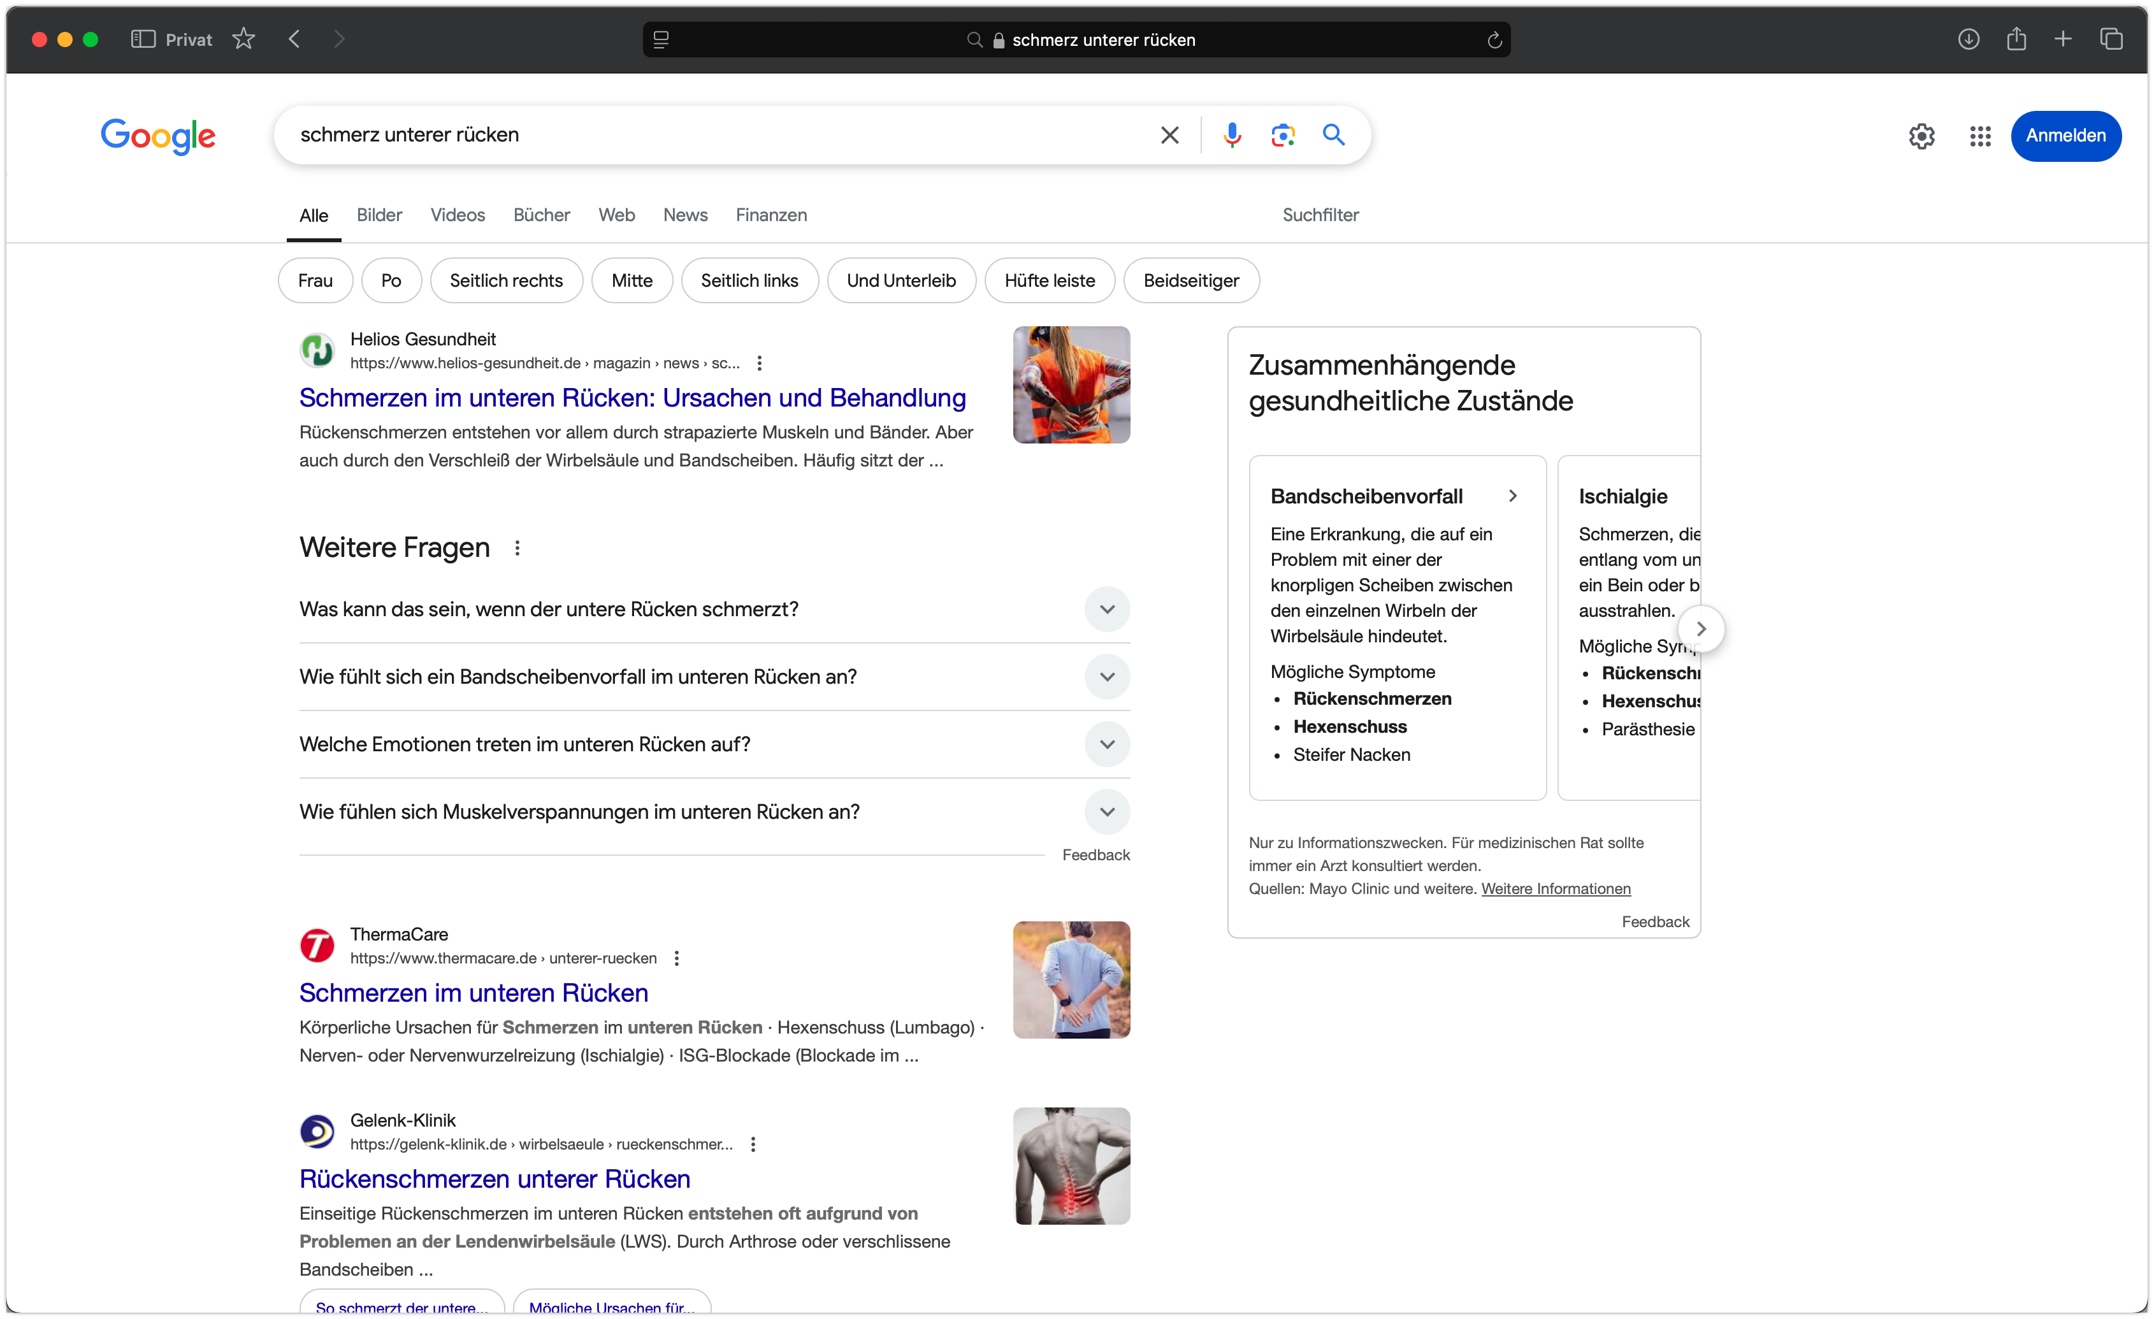This screenshot has height=1319, width=2154.
Task: Open a new tab with the plus icon
Action: 2063,40
